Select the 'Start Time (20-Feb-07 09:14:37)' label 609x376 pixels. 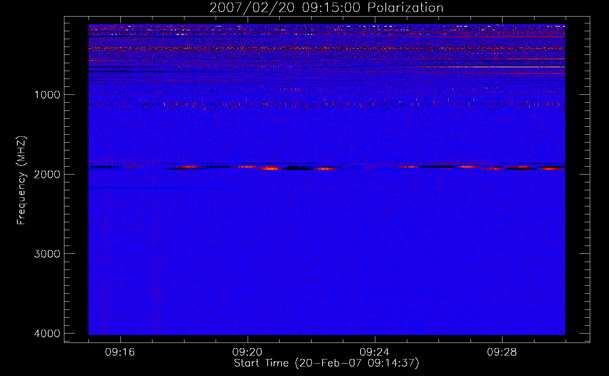(x=326, y=363)
